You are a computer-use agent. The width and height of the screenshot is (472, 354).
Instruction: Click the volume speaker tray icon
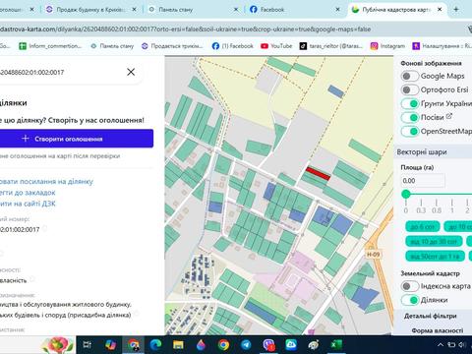pos(462,345)
